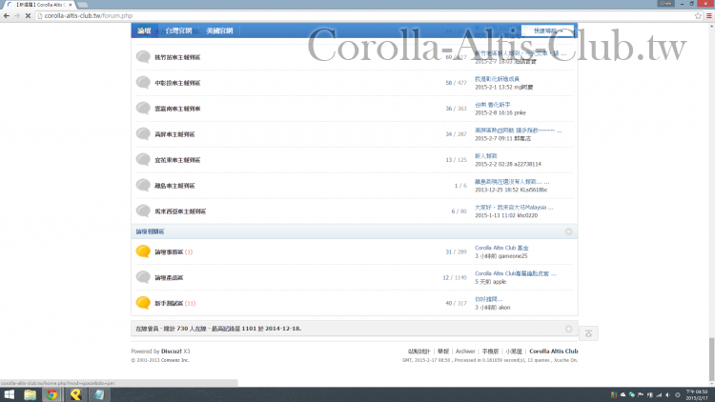
Task: Click the address bar URL field
Action: coord(365,15)
